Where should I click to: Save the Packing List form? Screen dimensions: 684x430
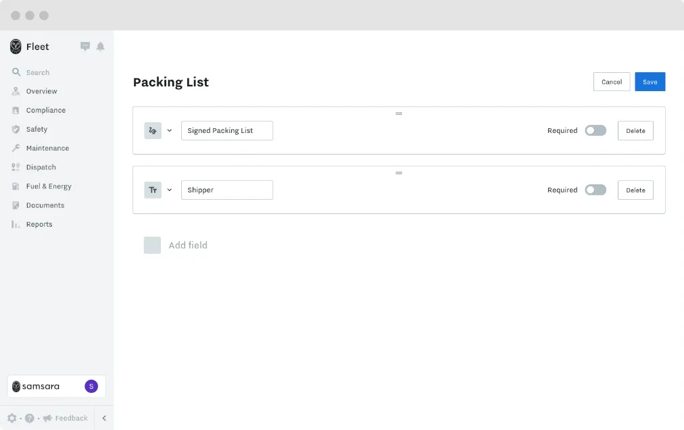pyautogui.click(x=650, y=82)
